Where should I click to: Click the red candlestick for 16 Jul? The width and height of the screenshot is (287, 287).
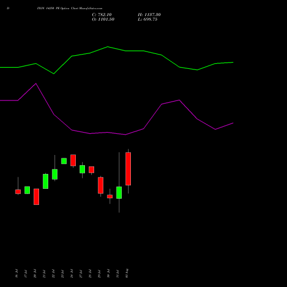(18, 192)
